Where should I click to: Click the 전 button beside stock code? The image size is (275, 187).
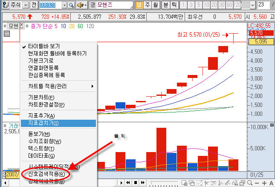click(x=34, y=5)
